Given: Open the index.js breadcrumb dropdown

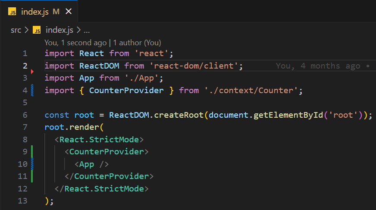Looking at the screenshot, I should pos(60,30).
